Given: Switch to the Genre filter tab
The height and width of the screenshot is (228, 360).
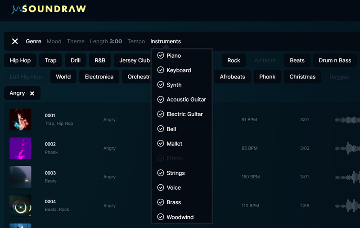Looking at the screenshot, I should click(x=33, y=41).
